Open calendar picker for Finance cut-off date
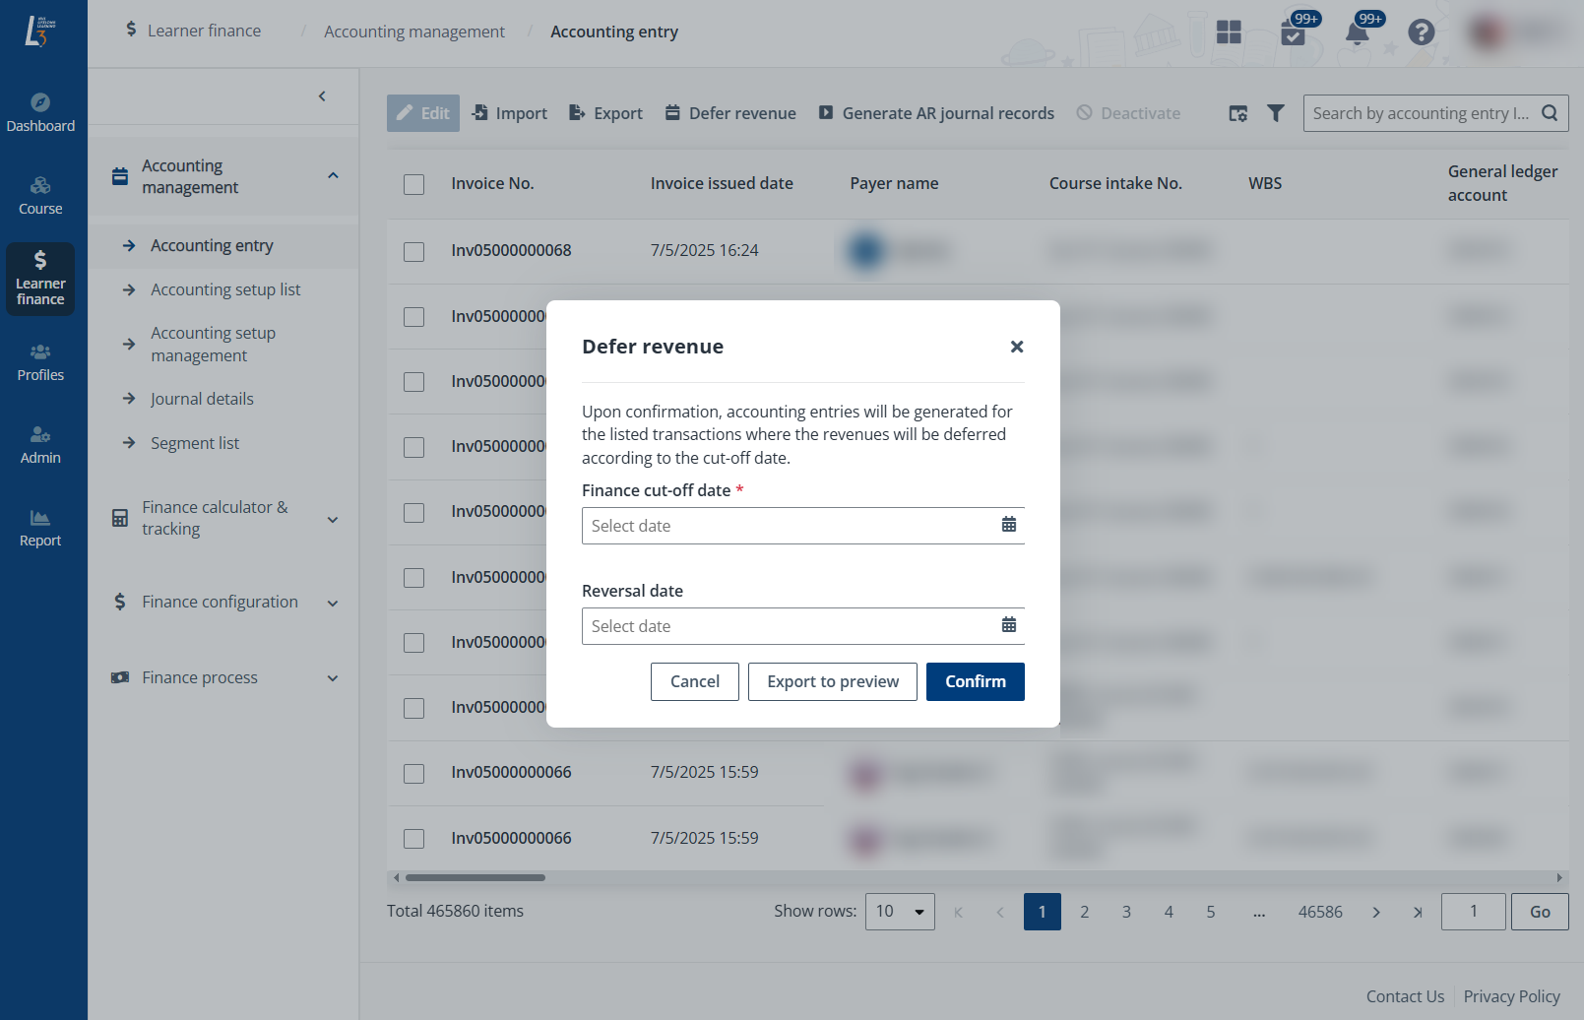This screenshot has width=1584, height=1020. tap(1008, 525)
